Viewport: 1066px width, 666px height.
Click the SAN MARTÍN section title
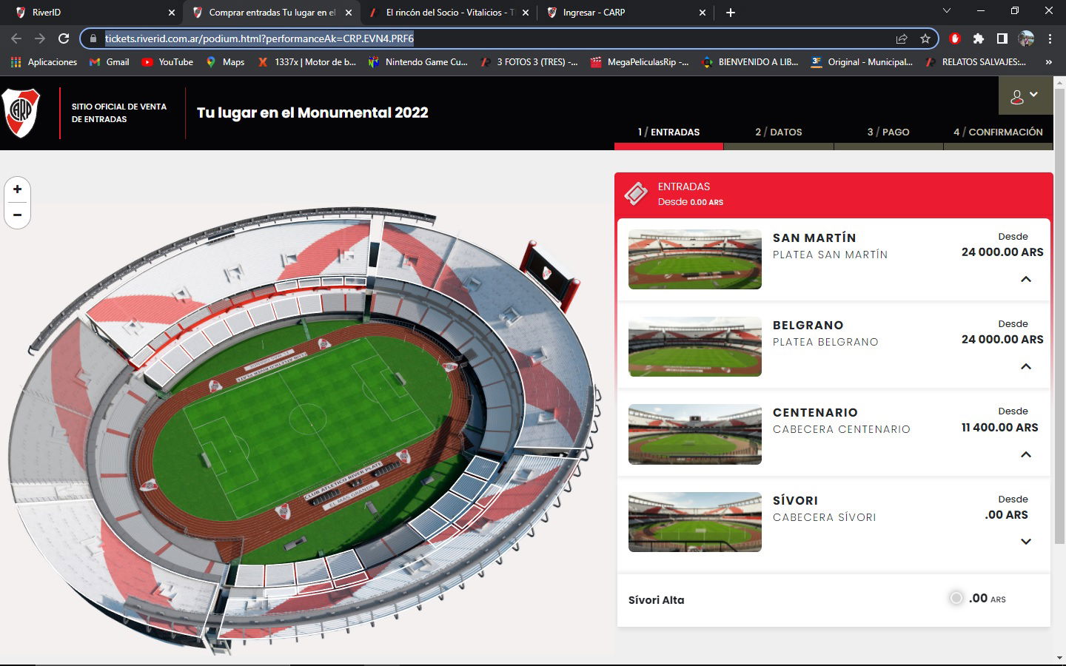tap(814, 238)
